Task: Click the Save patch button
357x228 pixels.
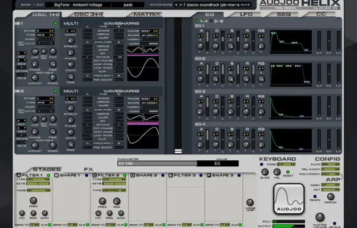Action: pyautogui.click(x=245, y=5)
